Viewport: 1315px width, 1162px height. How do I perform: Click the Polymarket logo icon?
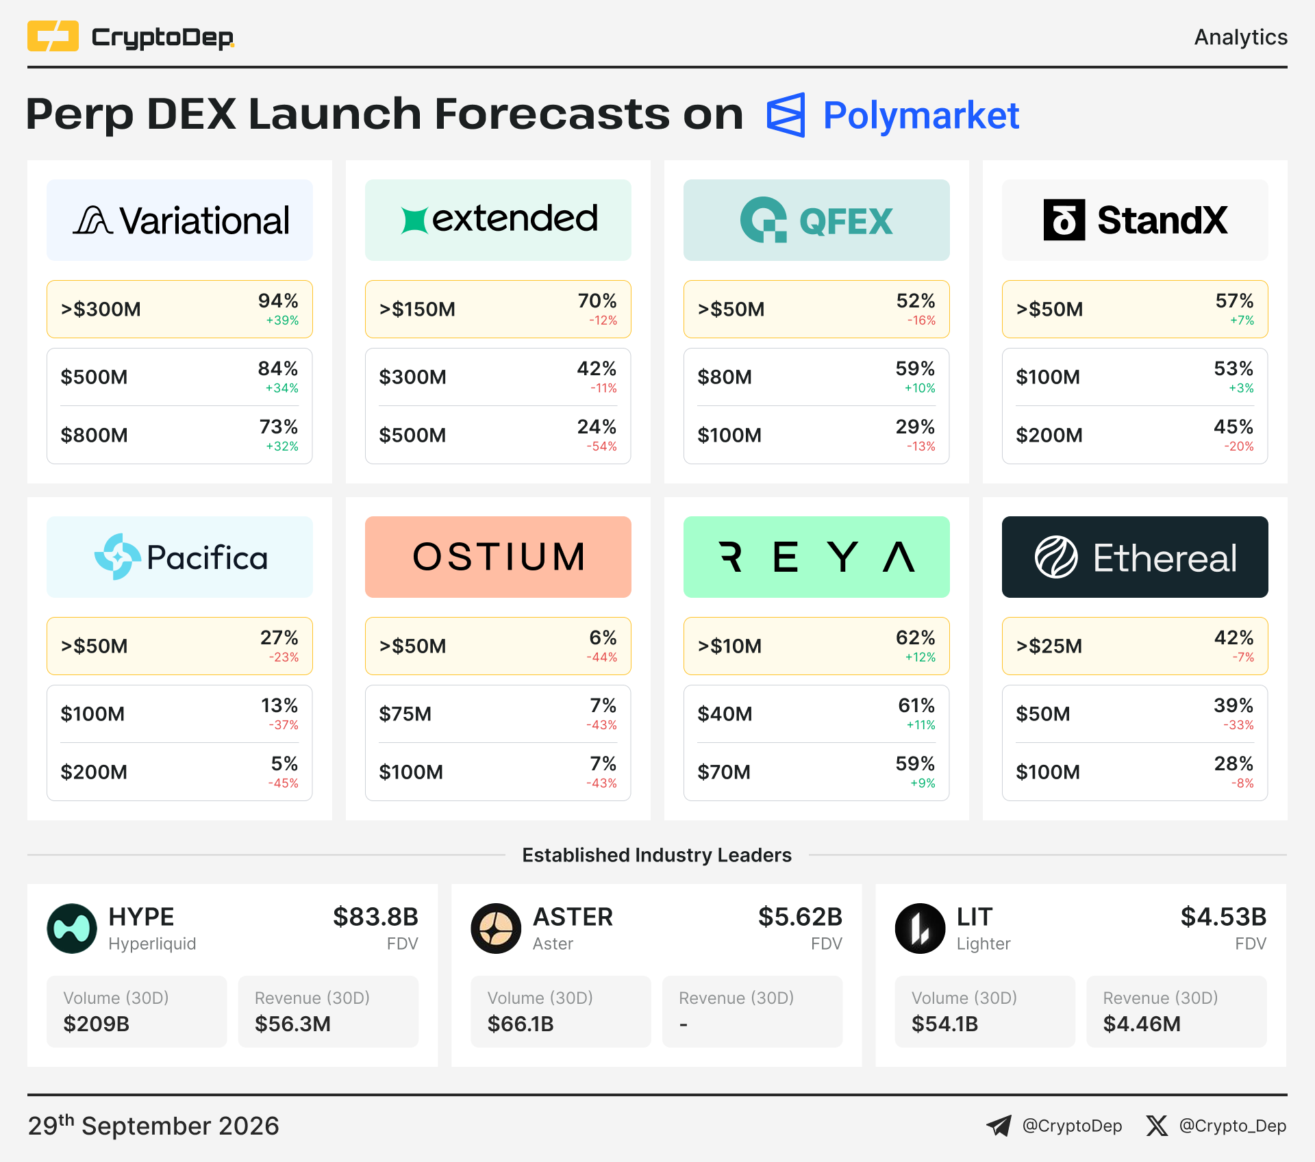(x=786, y=115)
